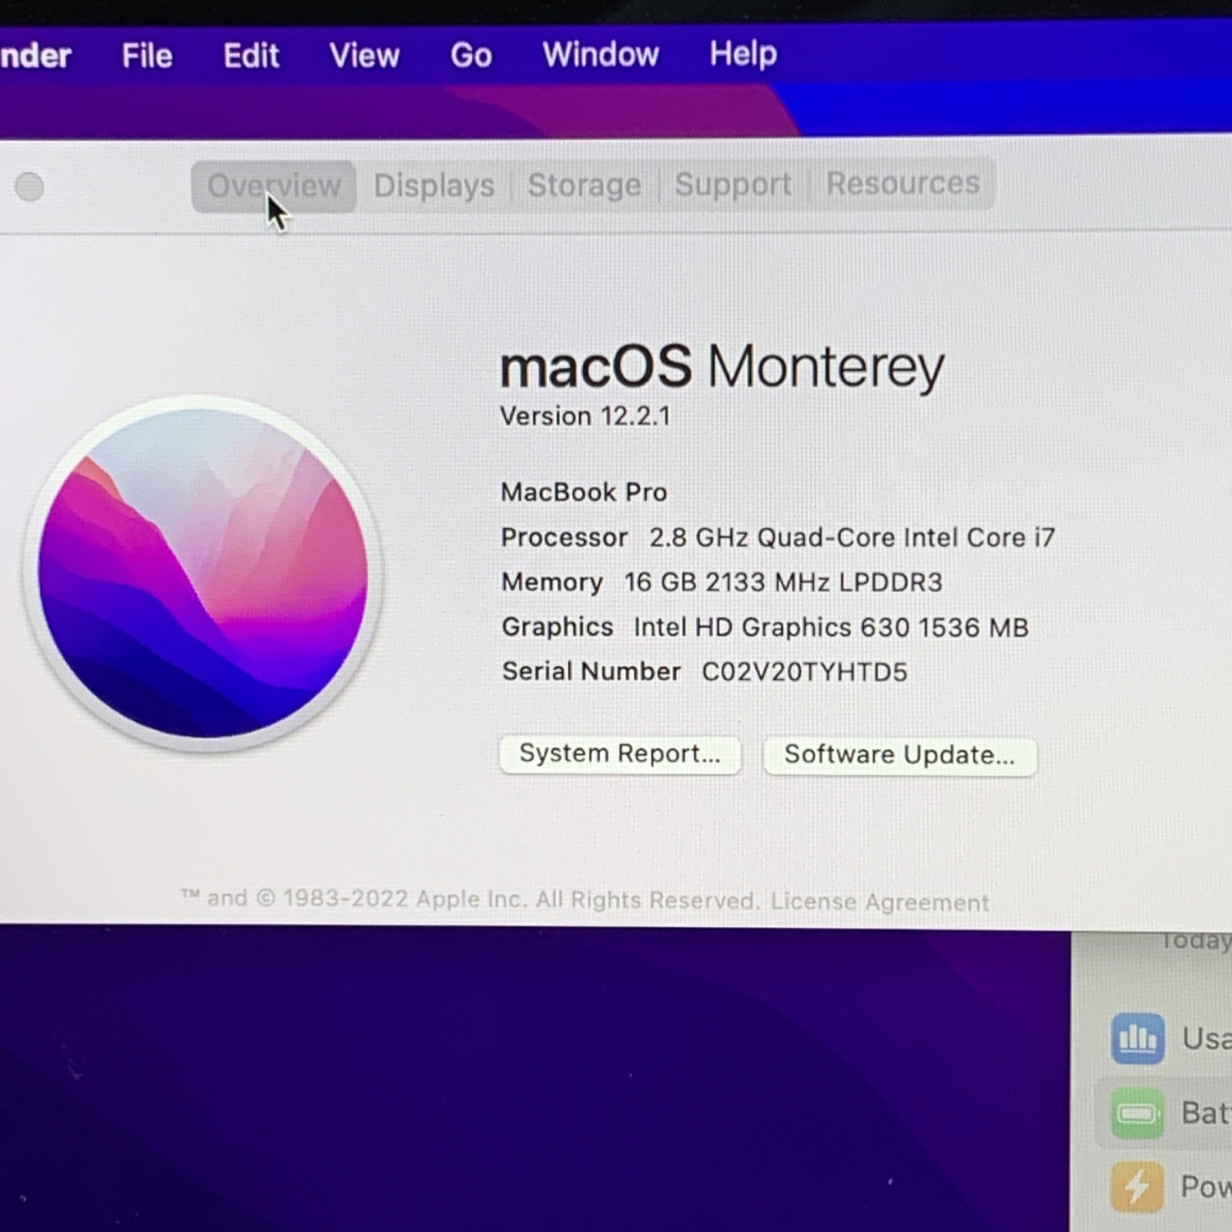Open the Help menu
The image size is (1232, 1232).
(743, 54)
